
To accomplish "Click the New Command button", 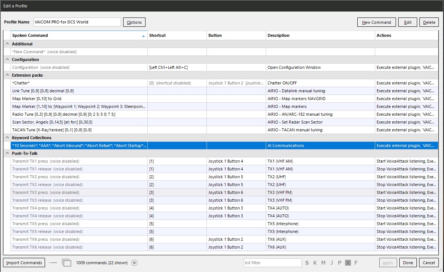I will [x=376, y=22].
